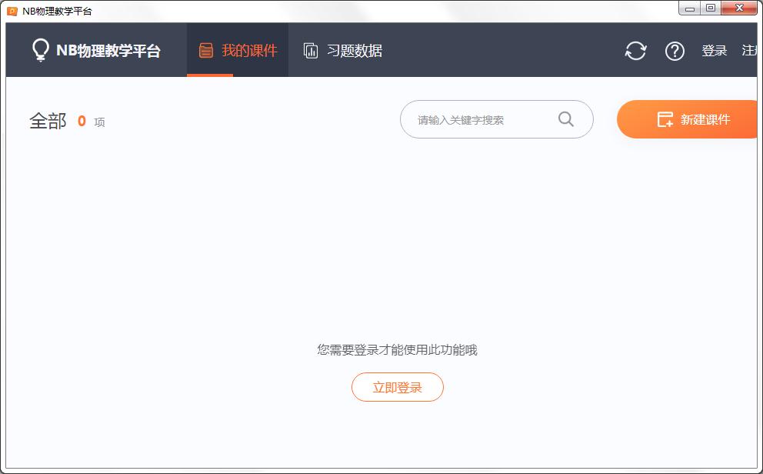Click the 习题数据 chart icon

point(311,49)
